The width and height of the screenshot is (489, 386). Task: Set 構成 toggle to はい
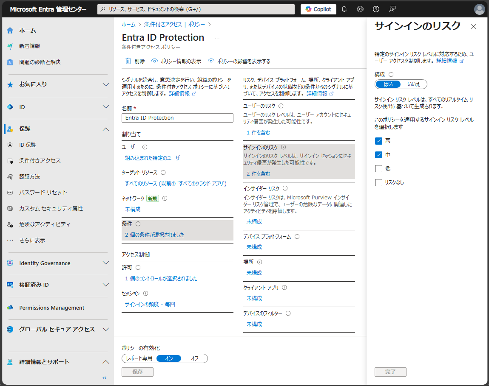tap(388, 84)
